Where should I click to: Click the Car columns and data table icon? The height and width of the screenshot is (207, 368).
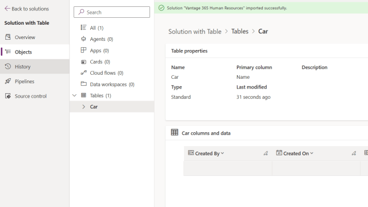[175, 132]
